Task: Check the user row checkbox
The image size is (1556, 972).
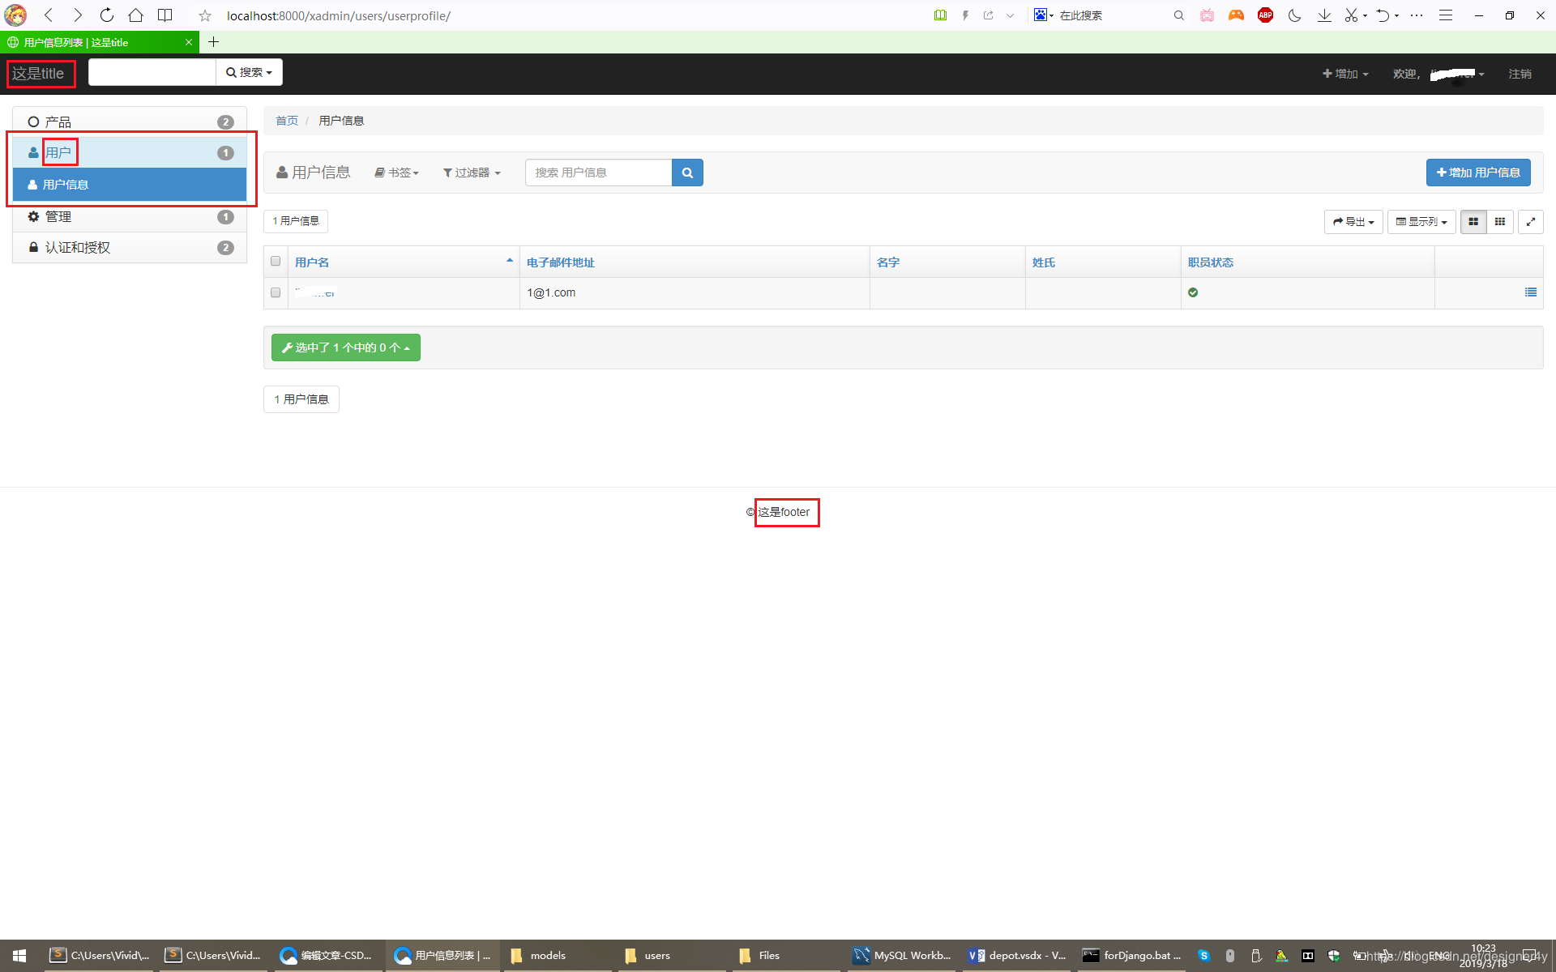Action: click(276, 292)
